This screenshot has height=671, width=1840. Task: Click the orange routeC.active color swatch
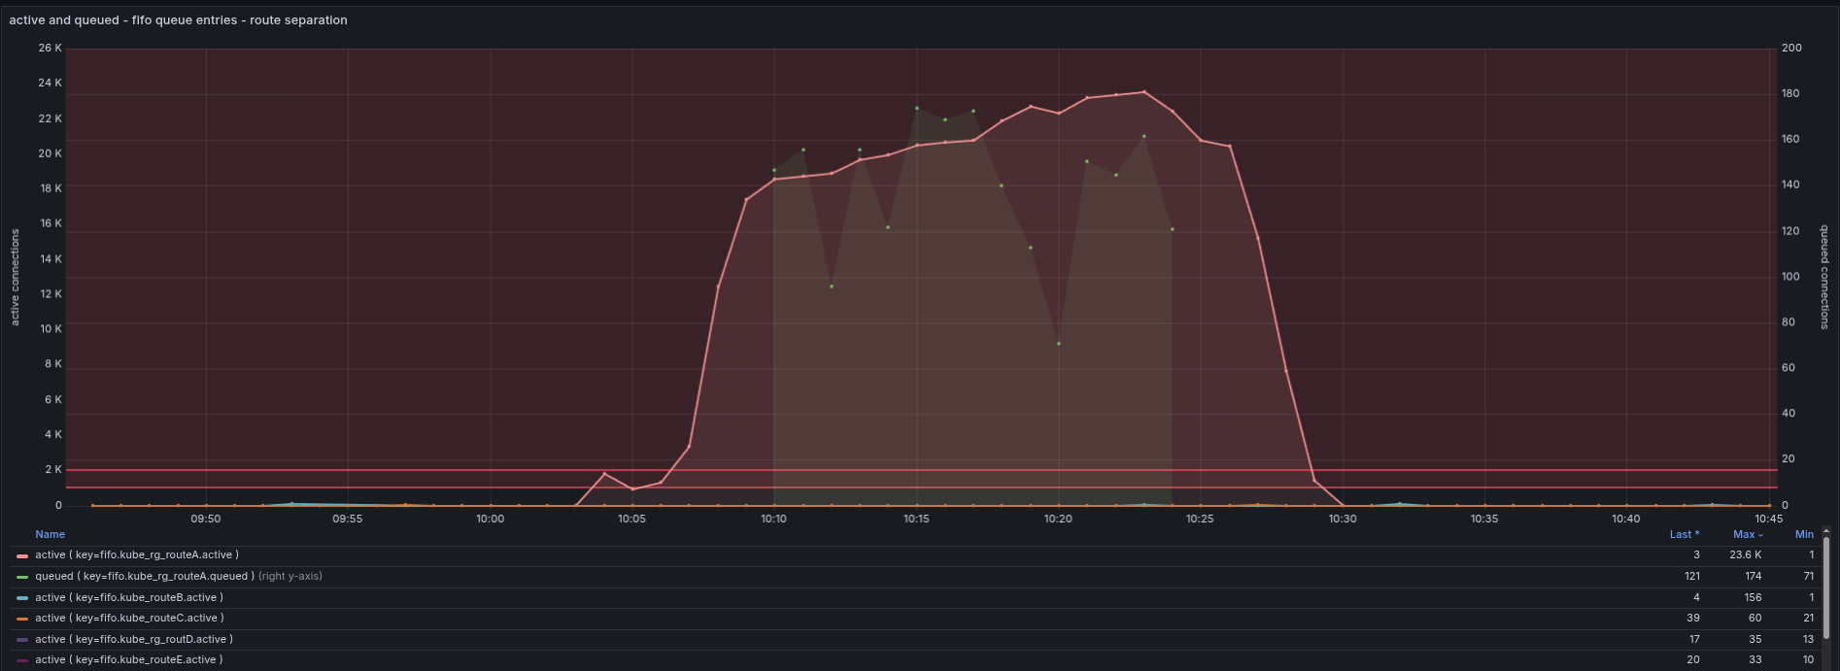[22, 619]
